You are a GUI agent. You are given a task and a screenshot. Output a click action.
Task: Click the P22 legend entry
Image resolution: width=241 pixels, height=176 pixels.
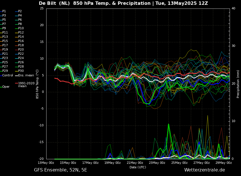click(21, 54)
